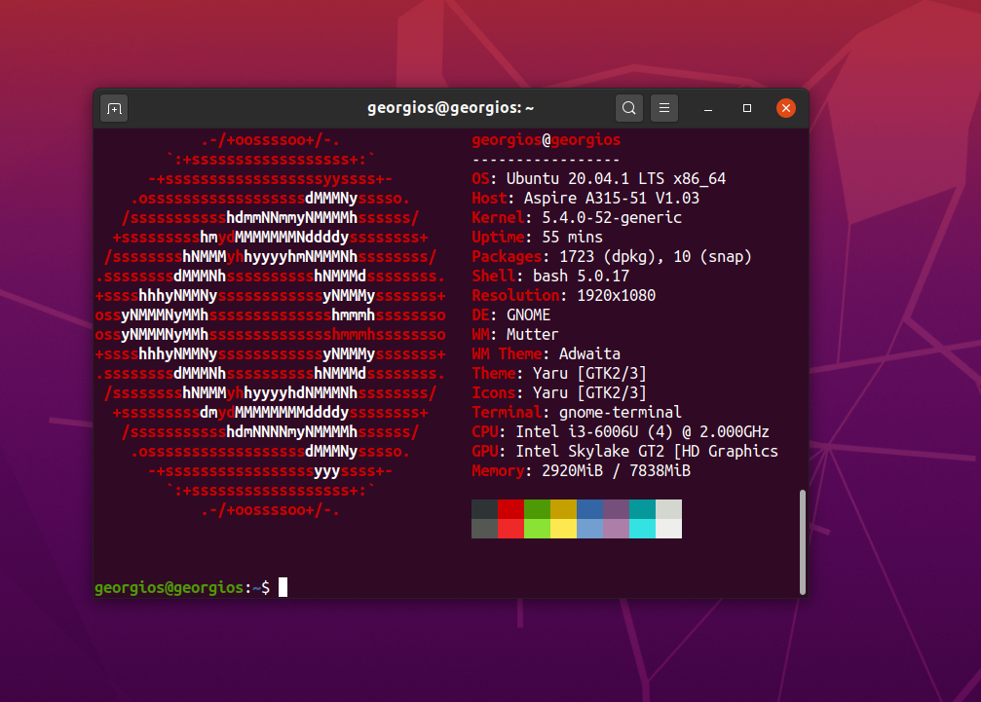Click the light purple color block
Image resolution: width=981 pixels, height=702 pixels.
click(616, 529)
